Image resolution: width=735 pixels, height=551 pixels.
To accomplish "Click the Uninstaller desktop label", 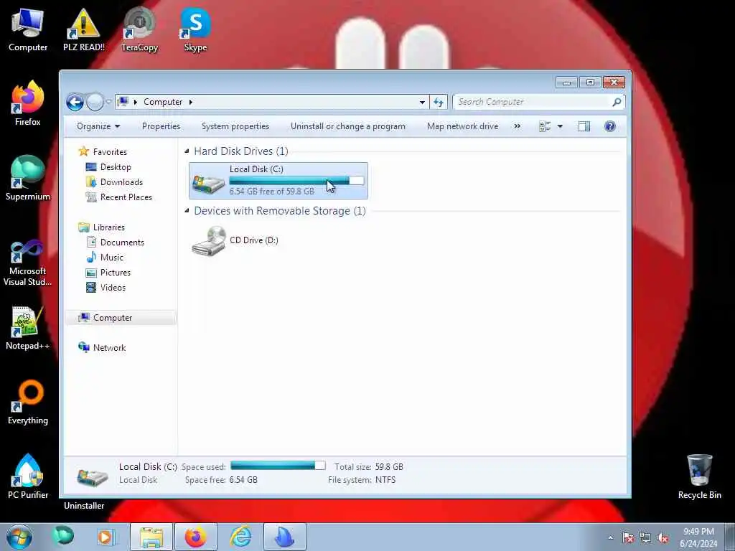I will [84, 506].
